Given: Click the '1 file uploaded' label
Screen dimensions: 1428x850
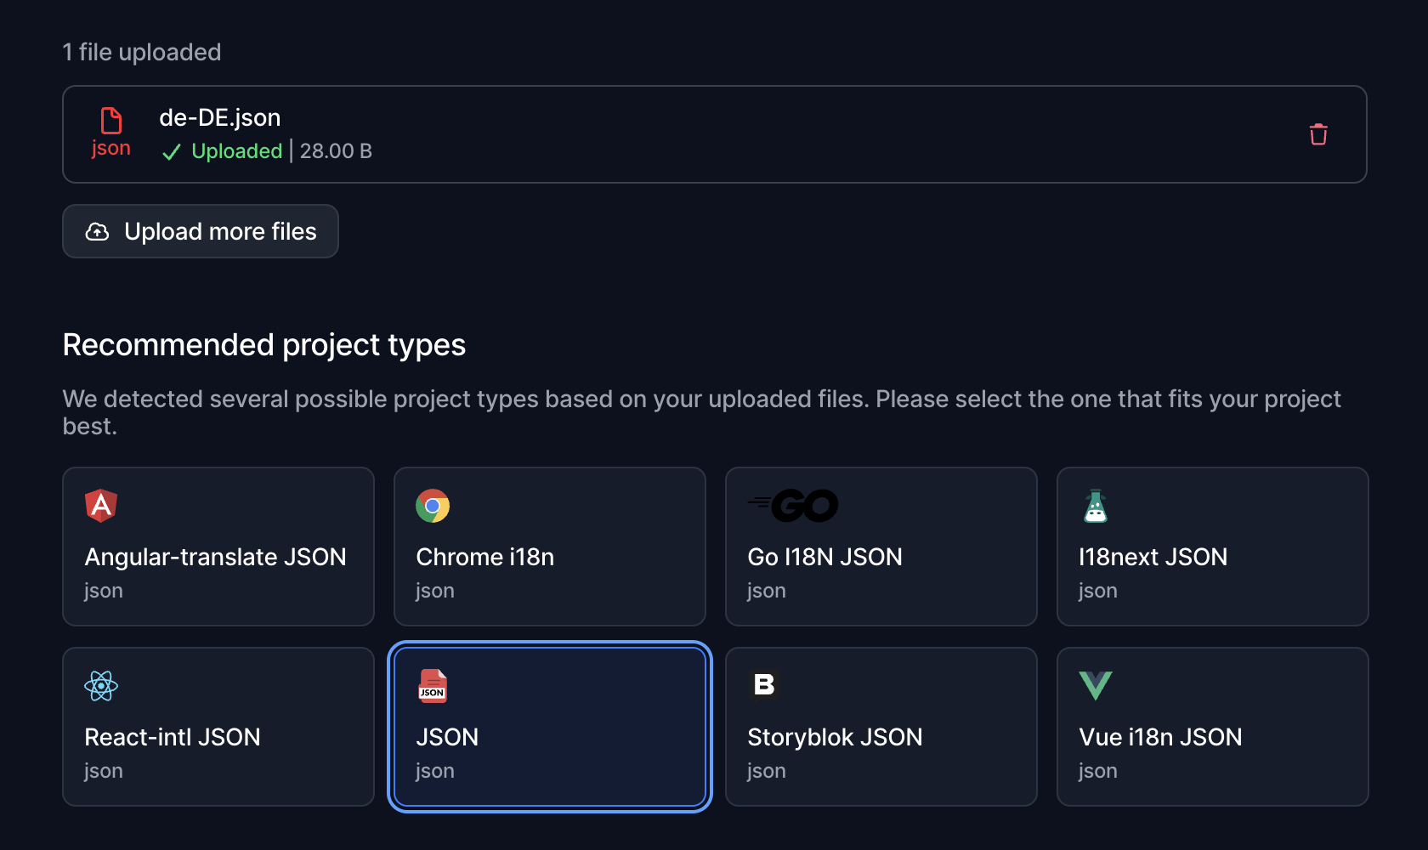Looking at the screenshot, I should (142, 53).
